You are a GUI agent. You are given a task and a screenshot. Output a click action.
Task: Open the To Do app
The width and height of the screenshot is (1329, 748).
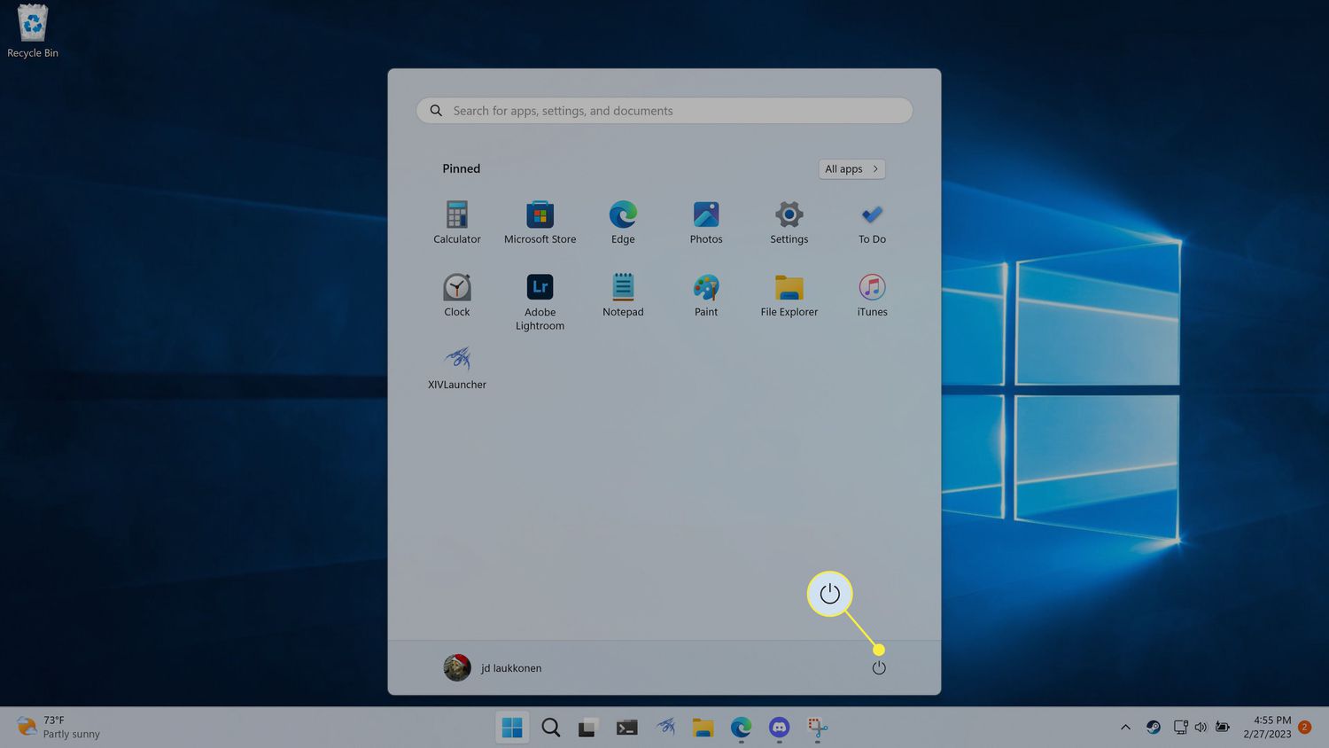tap(872, 222)
